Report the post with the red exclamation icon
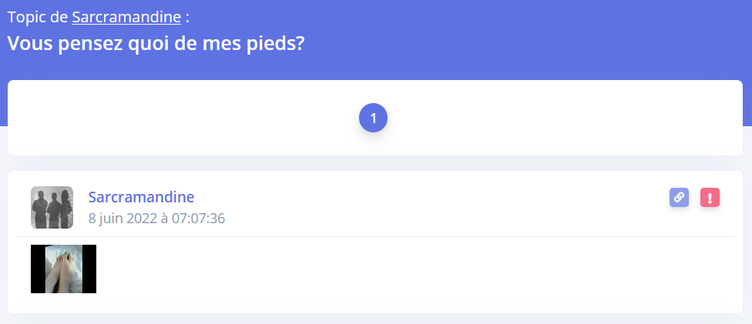This screenshot has height=324, width=752. (x=710, y=198)
